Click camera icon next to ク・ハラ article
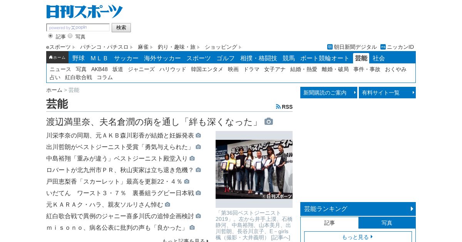This screenshot has height=242, width=462. (x=167, y=205)
